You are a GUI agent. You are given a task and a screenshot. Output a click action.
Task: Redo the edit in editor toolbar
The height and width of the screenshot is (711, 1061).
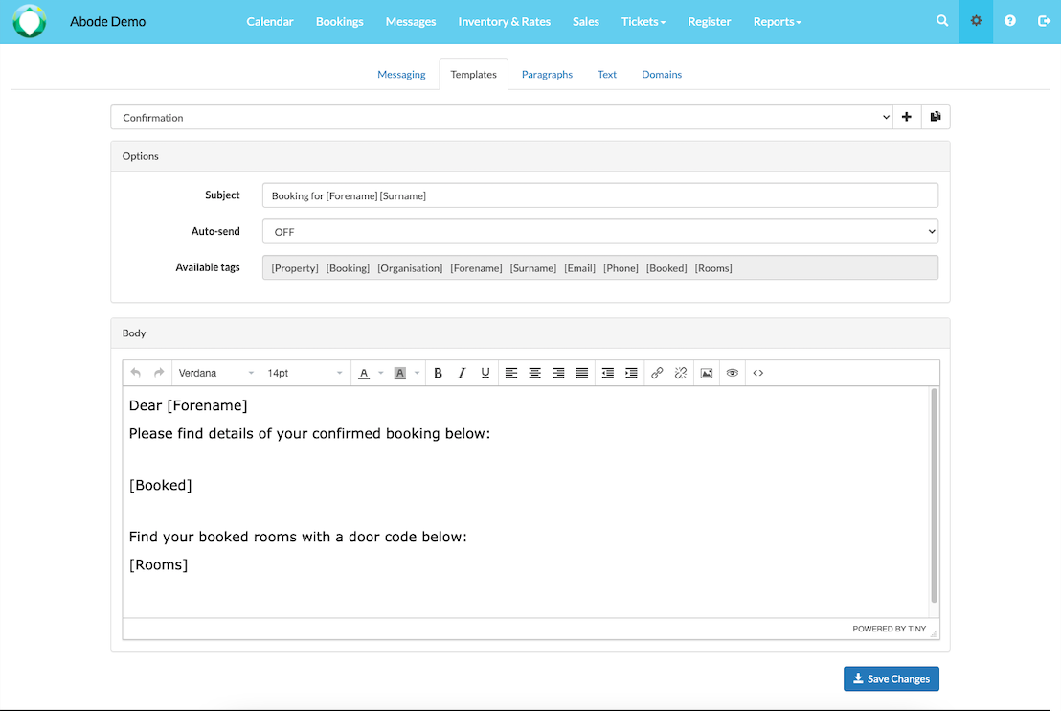pos(159,373)
